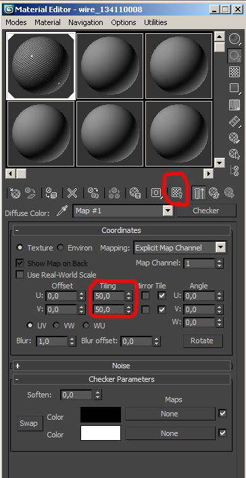Open Options menu

pyautogui.click(x=123, y=22)
